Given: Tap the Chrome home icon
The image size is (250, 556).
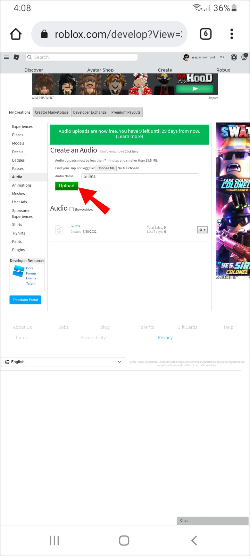Looking at the screenshot, I should pyautogui.click(x=16, y=34).
